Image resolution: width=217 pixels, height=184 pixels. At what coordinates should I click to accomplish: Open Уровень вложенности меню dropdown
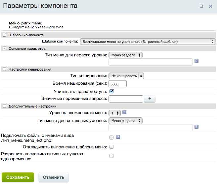(x=114, y=113)
